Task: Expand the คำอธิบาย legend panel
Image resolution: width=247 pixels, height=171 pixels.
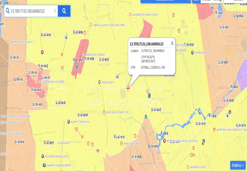Action: click(238, 165)
